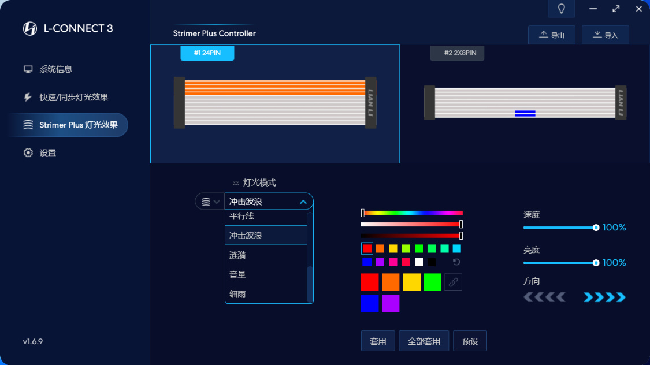Click the saturation slider bar
The height and width of the screenshot is (365, 650).
(412, 224)
